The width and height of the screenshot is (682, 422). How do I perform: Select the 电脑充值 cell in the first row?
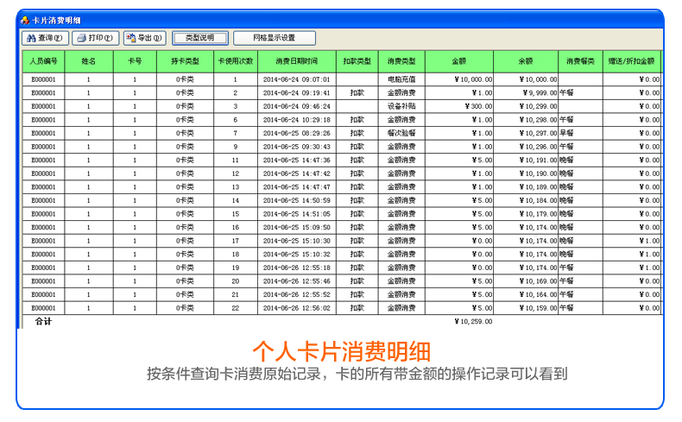pyautogui.click(x=401, y=79)
